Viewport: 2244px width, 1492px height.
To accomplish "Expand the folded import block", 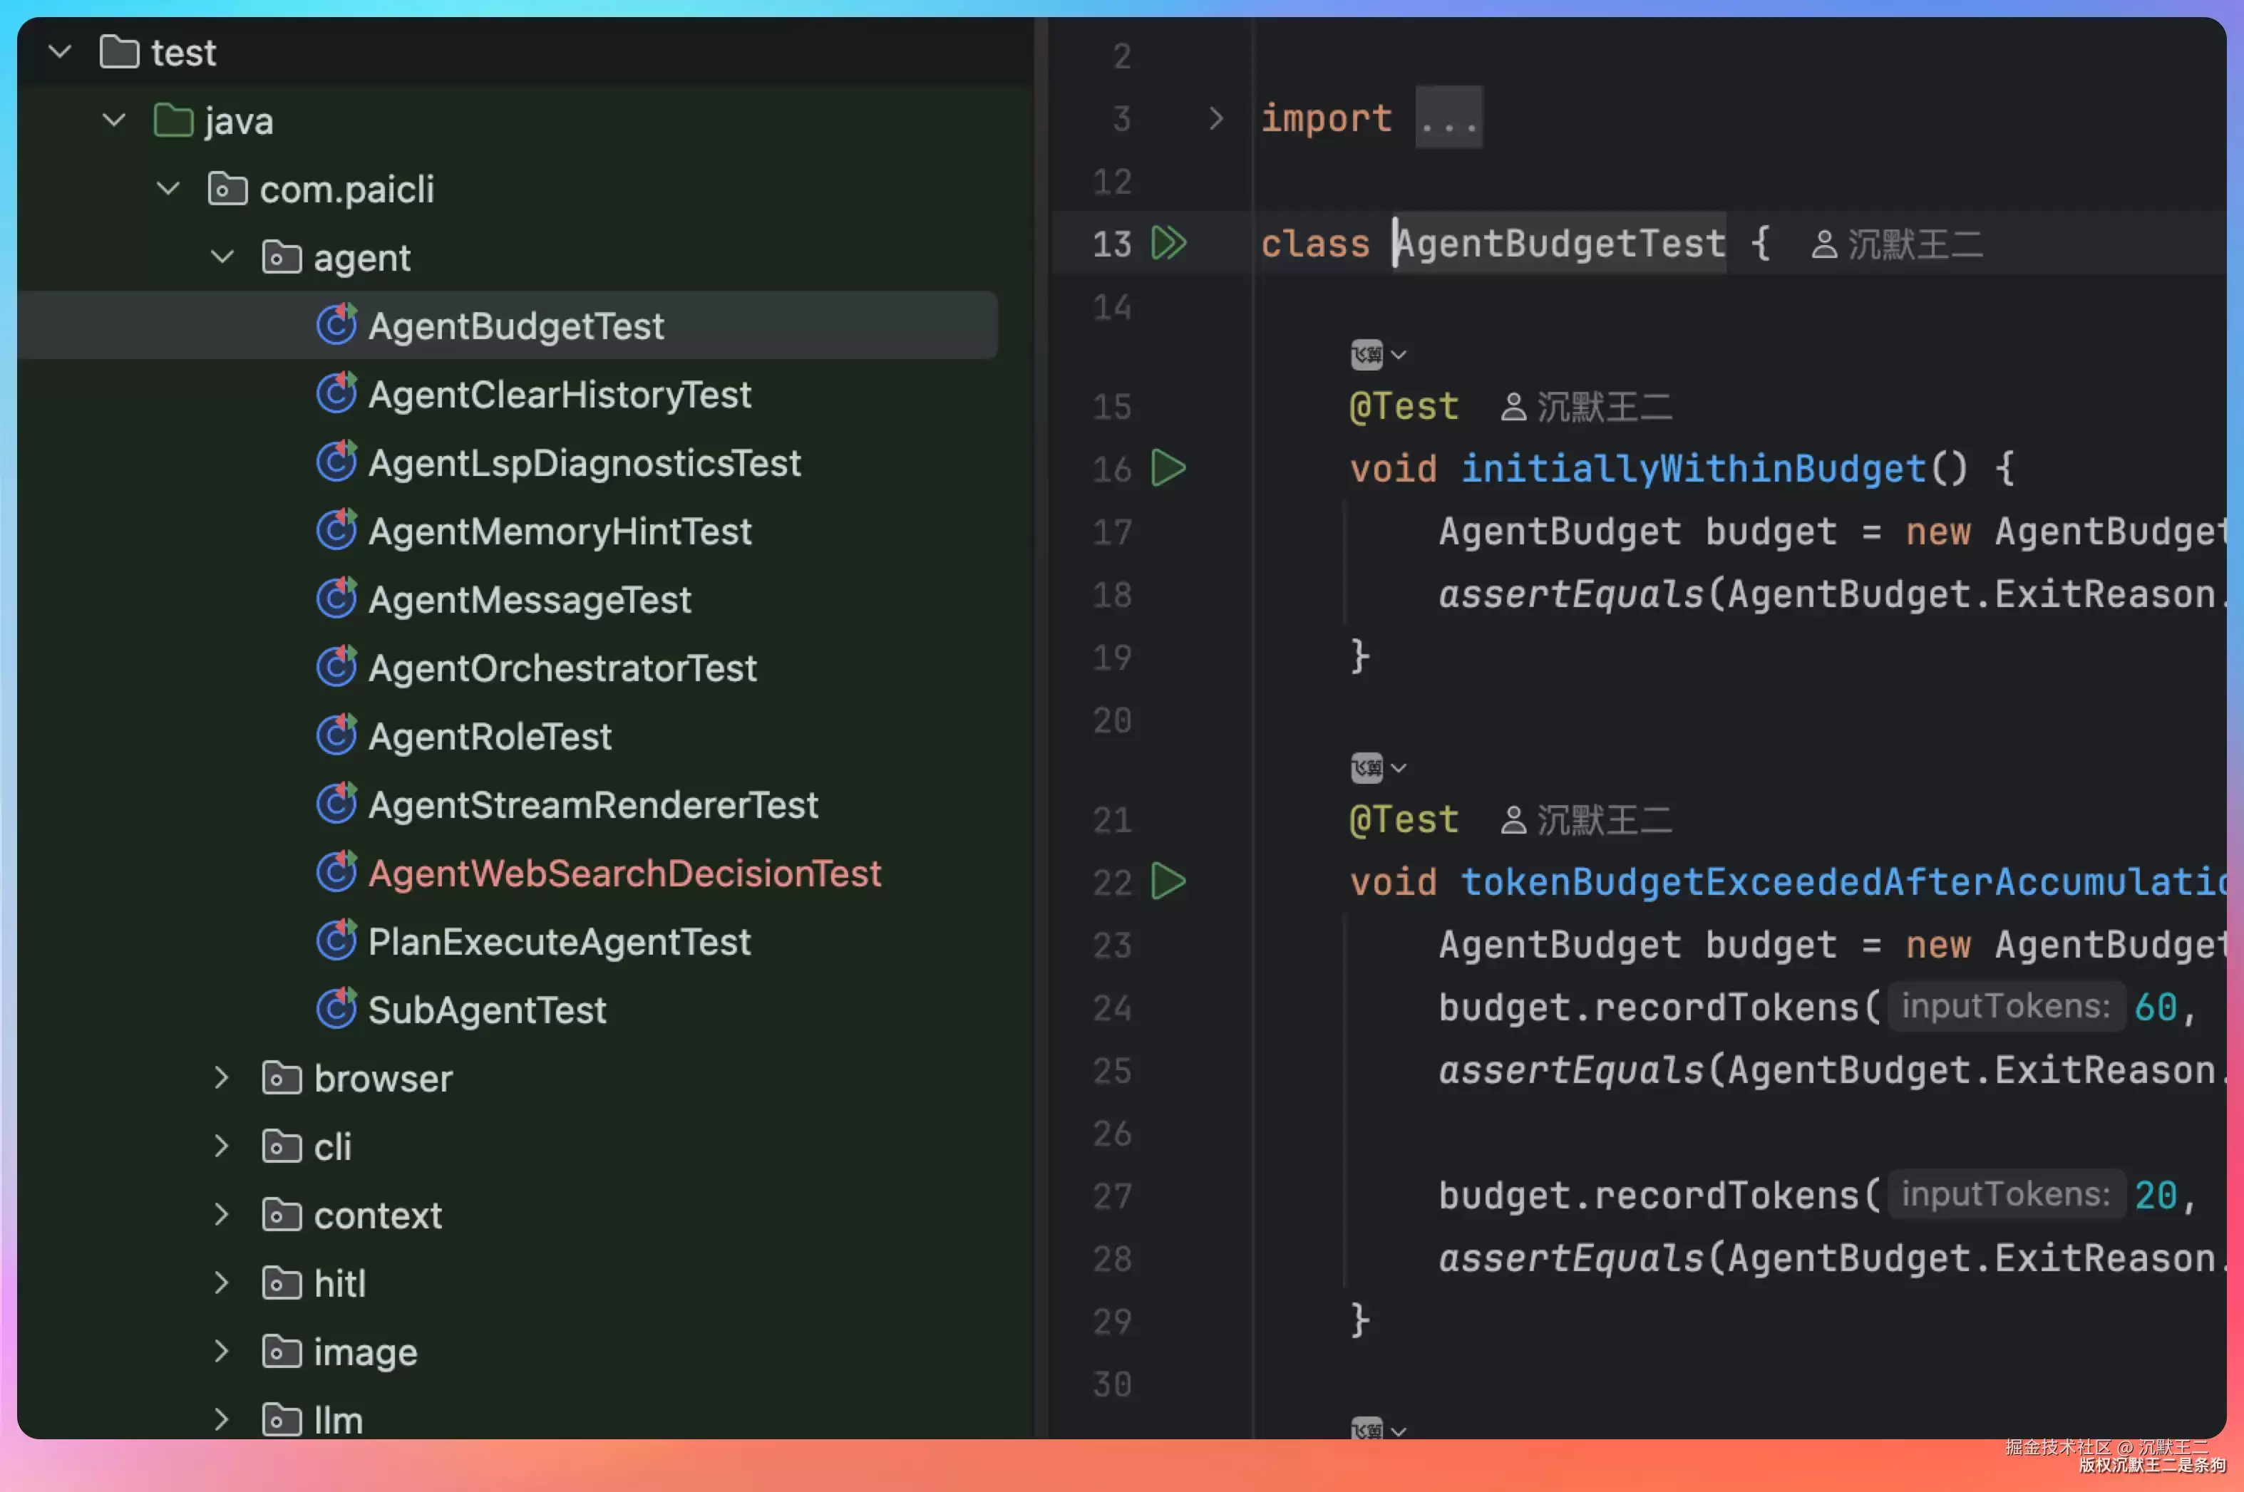I will 1215,119.
